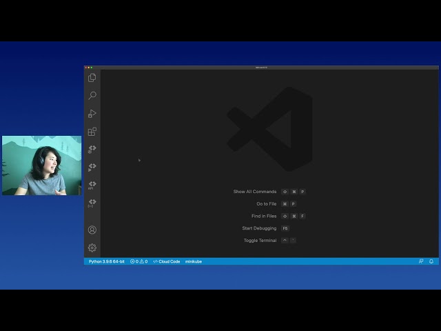
Task: Open the Extensions view icon
Action: tap(92, 132)
